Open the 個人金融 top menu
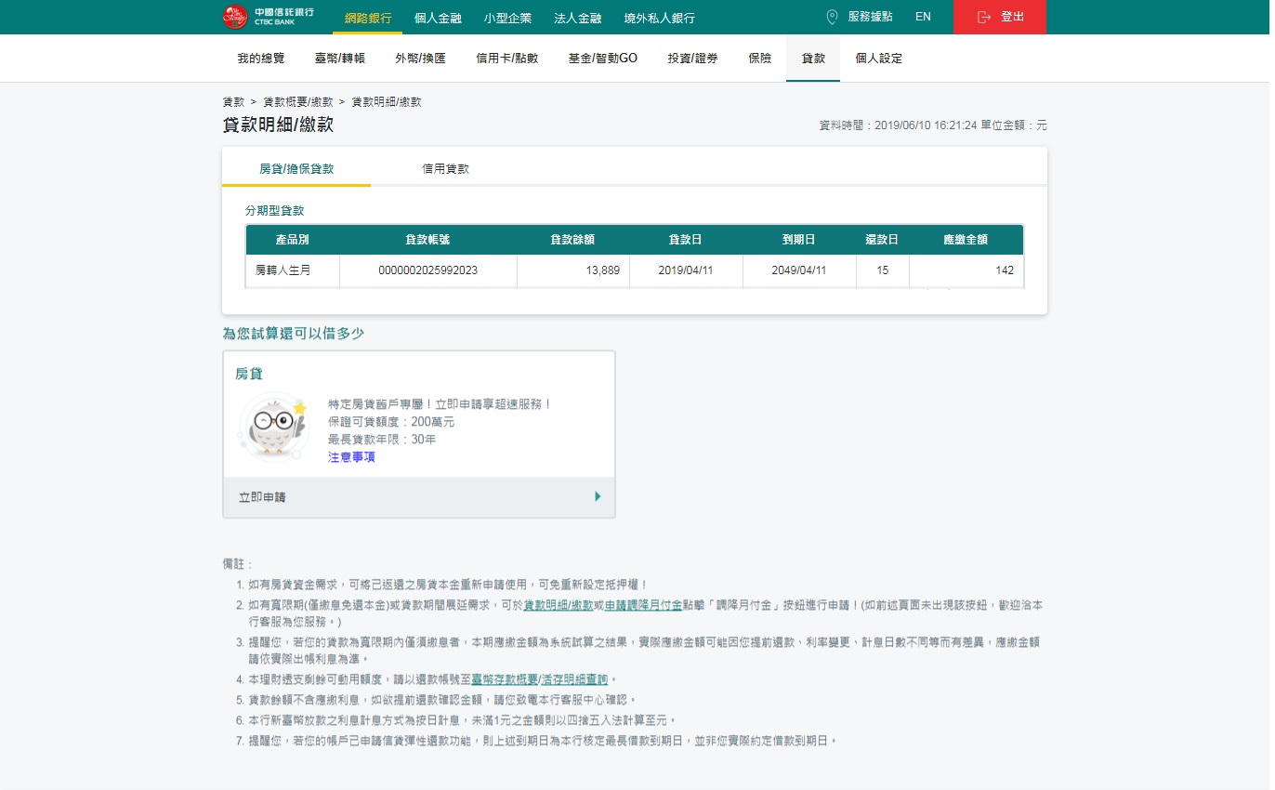Image resolution: width=1275 pixels, height=790 pixels. tap(438, 18)
